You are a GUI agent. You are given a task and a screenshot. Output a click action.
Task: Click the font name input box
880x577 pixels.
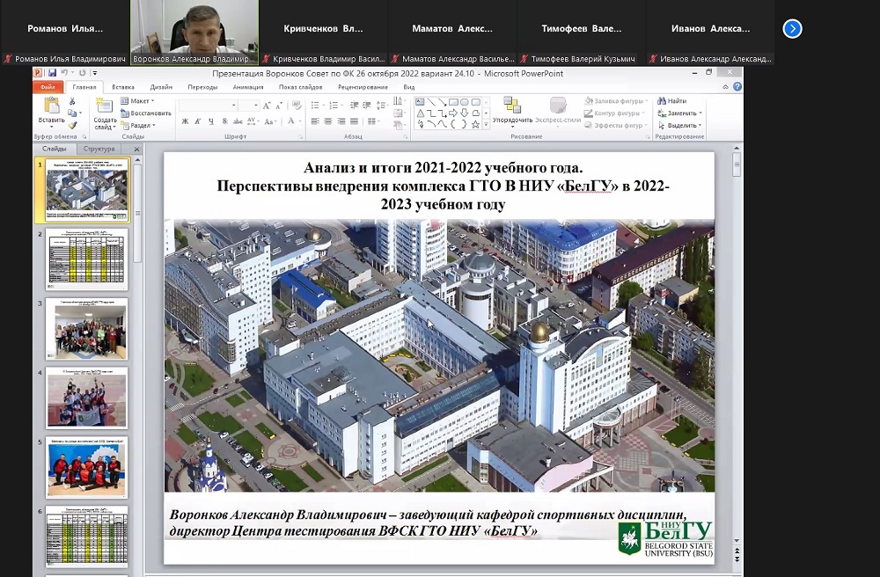206,106
